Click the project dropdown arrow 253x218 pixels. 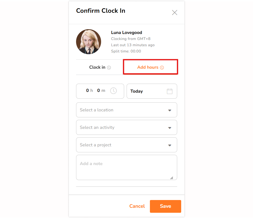pos(170,145)
